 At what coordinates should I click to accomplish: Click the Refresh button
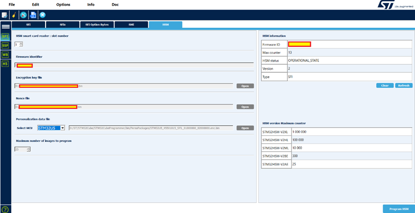404,85
